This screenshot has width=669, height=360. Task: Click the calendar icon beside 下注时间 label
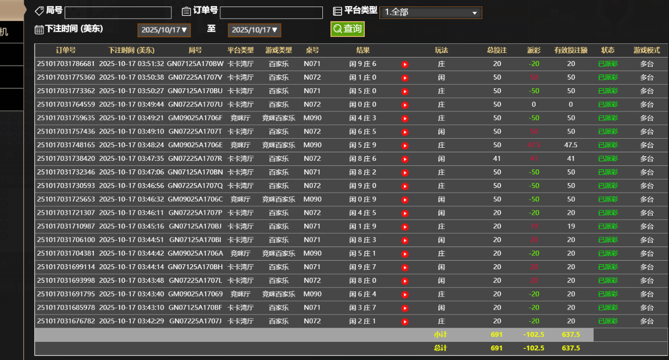(x=39, y=29)
